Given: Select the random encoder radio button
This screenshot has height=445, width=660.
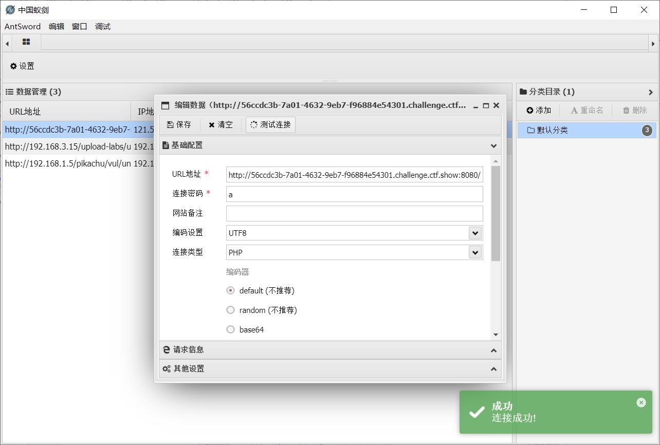Looking at the screenshot, I should [230, 310].
